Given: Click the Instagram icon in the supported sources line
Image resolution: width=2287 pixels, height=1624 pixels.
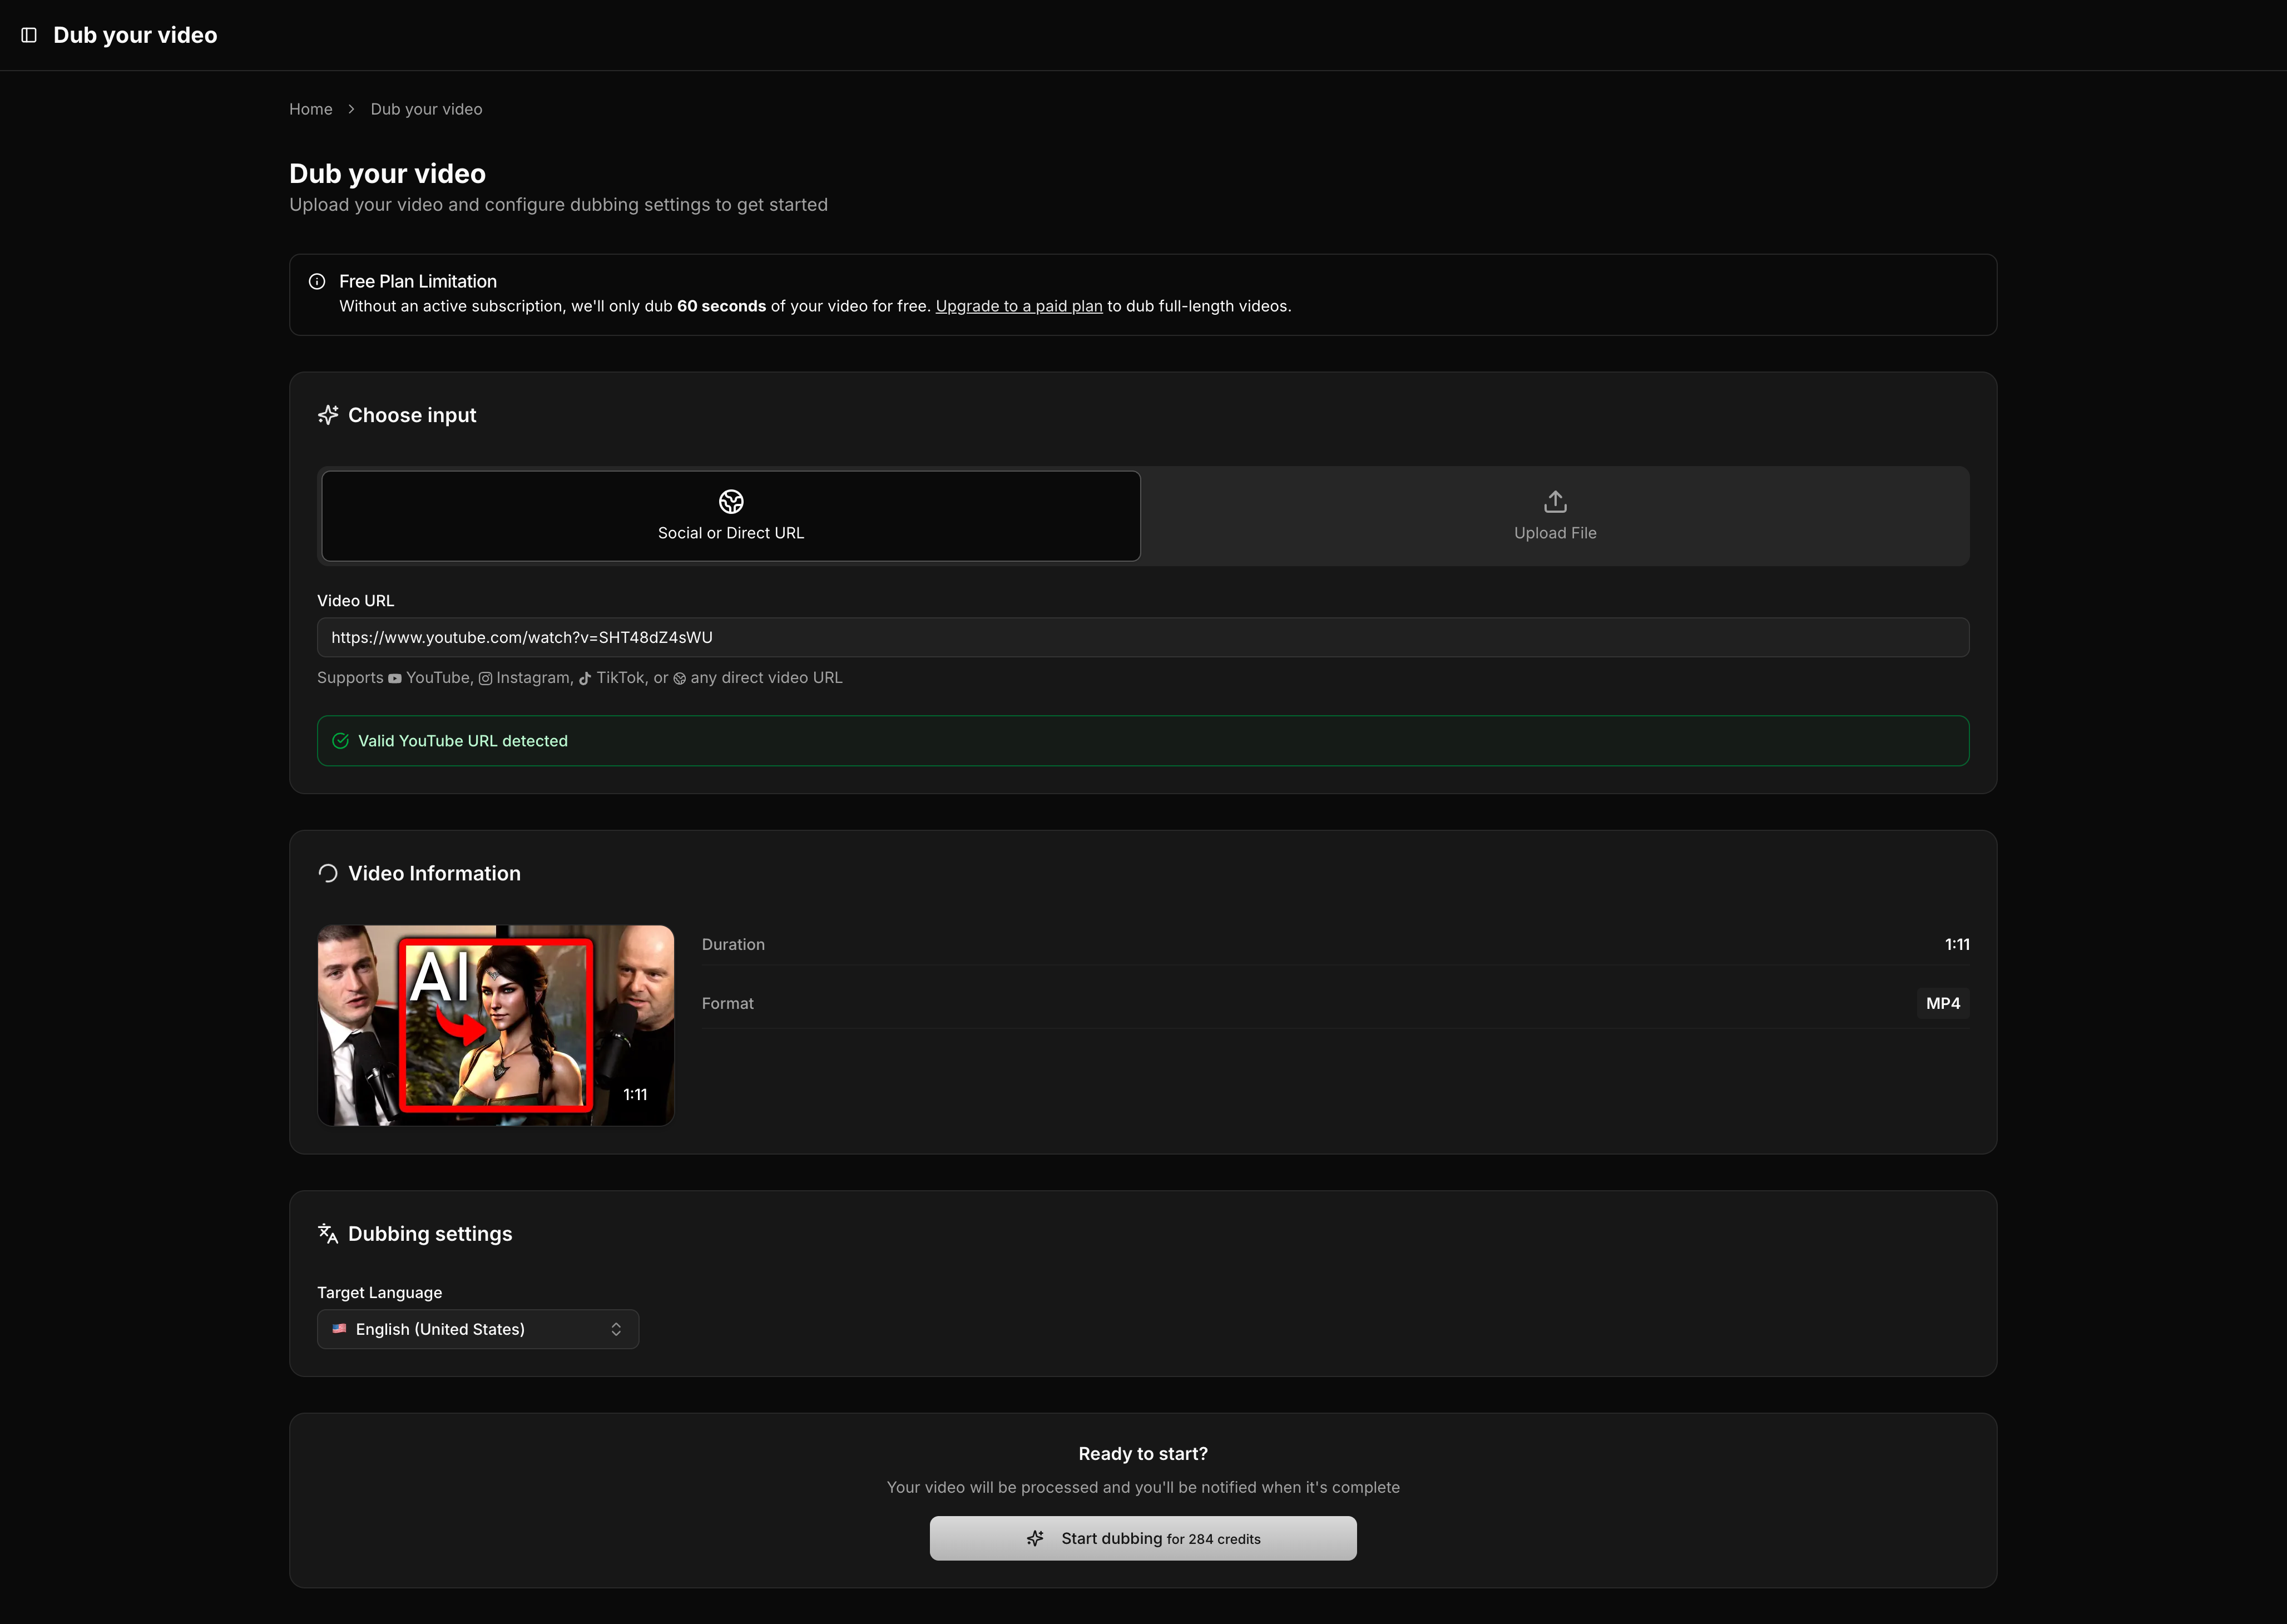Looking at the screenshot, I should 485,678.
